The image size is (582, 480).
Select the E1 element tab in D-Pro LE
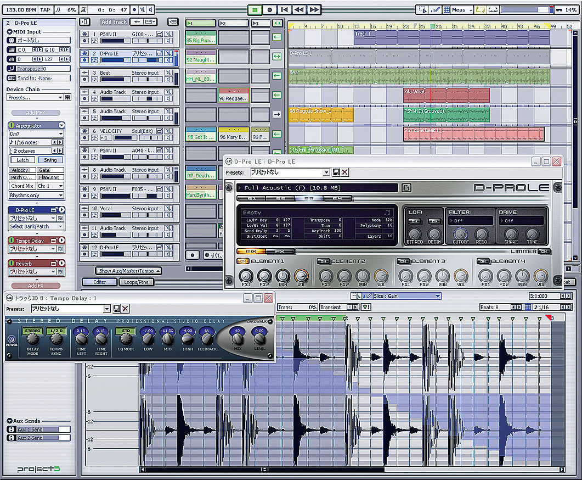coord(251,198)
